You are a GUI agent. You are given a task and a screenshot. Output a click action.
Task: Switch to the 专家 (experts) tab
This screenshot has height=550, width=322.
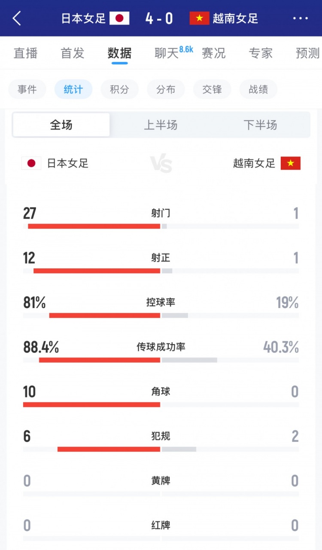[x=260, y=53]
